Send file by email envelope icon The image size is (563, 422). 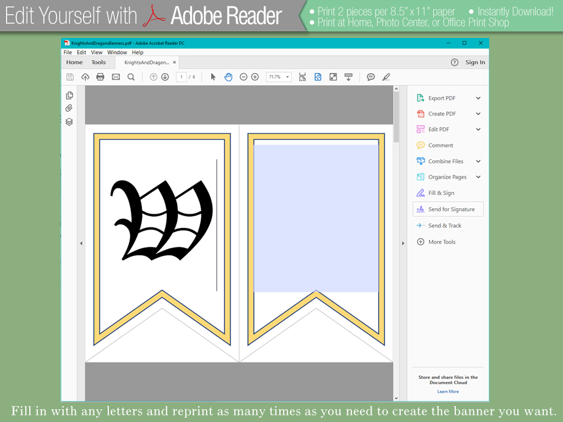(115, 77)
